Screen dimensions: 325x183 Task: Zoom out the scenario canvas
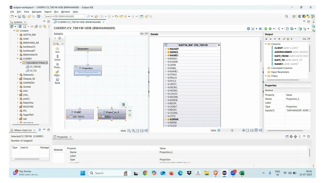[129, 131]
